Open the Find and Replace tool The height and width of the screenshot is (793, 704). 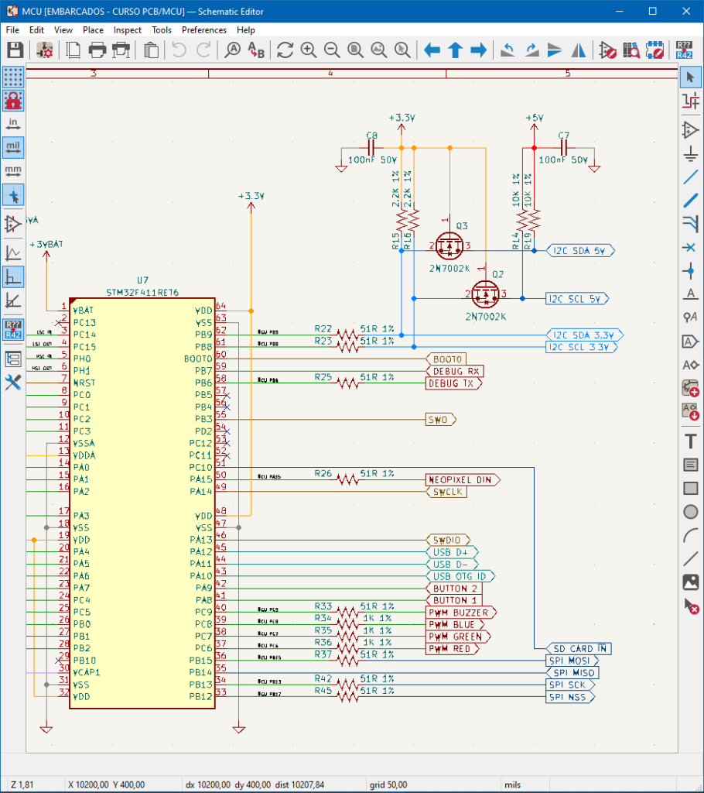(256, 50)
